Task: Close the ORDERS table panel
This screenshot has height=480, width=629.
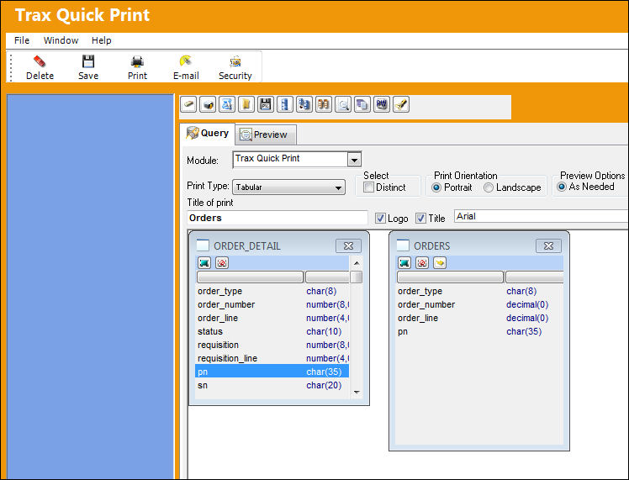Action: (548, 245)
